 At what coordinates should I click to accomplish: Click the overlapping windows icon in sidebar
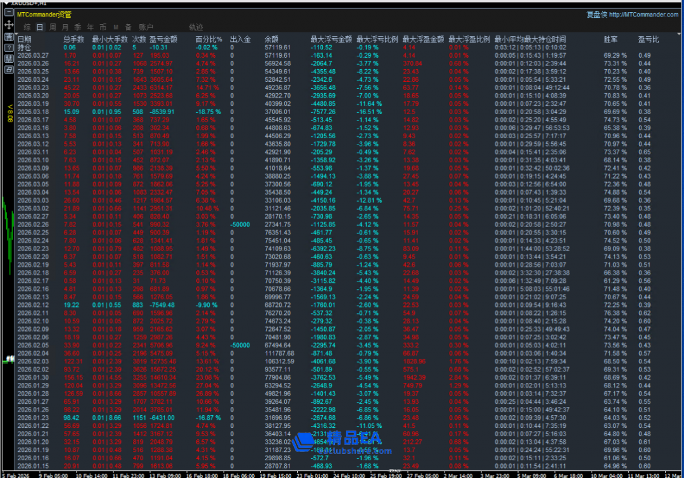point(9,70)
